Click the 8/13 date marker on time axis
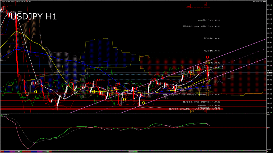The height and width of the screenshot is (153, 273). pos(47,151)
